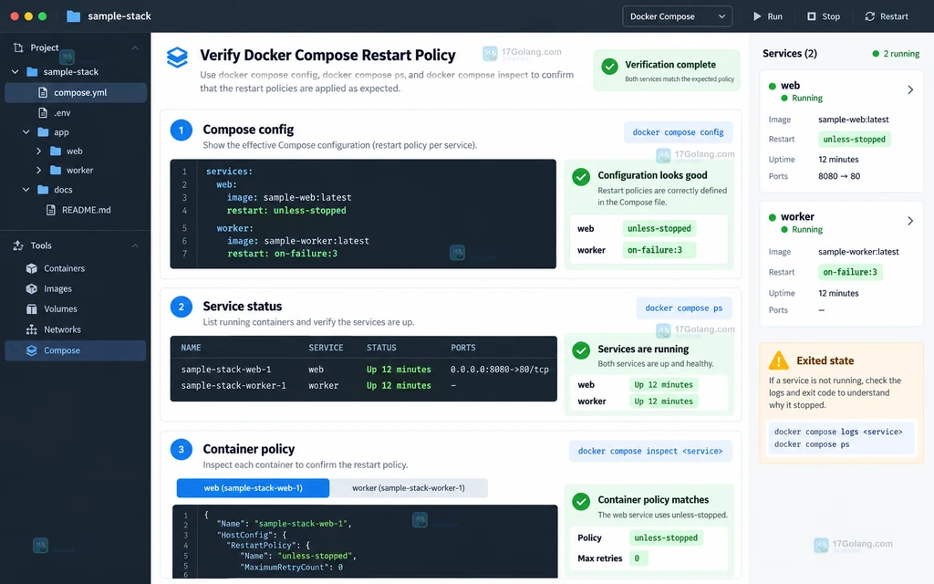Click the app folder icon in tree
Screen dimensions: 934x584
(x=43, y=131)
